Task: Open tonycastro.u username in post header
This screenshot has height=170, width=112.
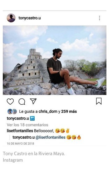Action: 30,18
